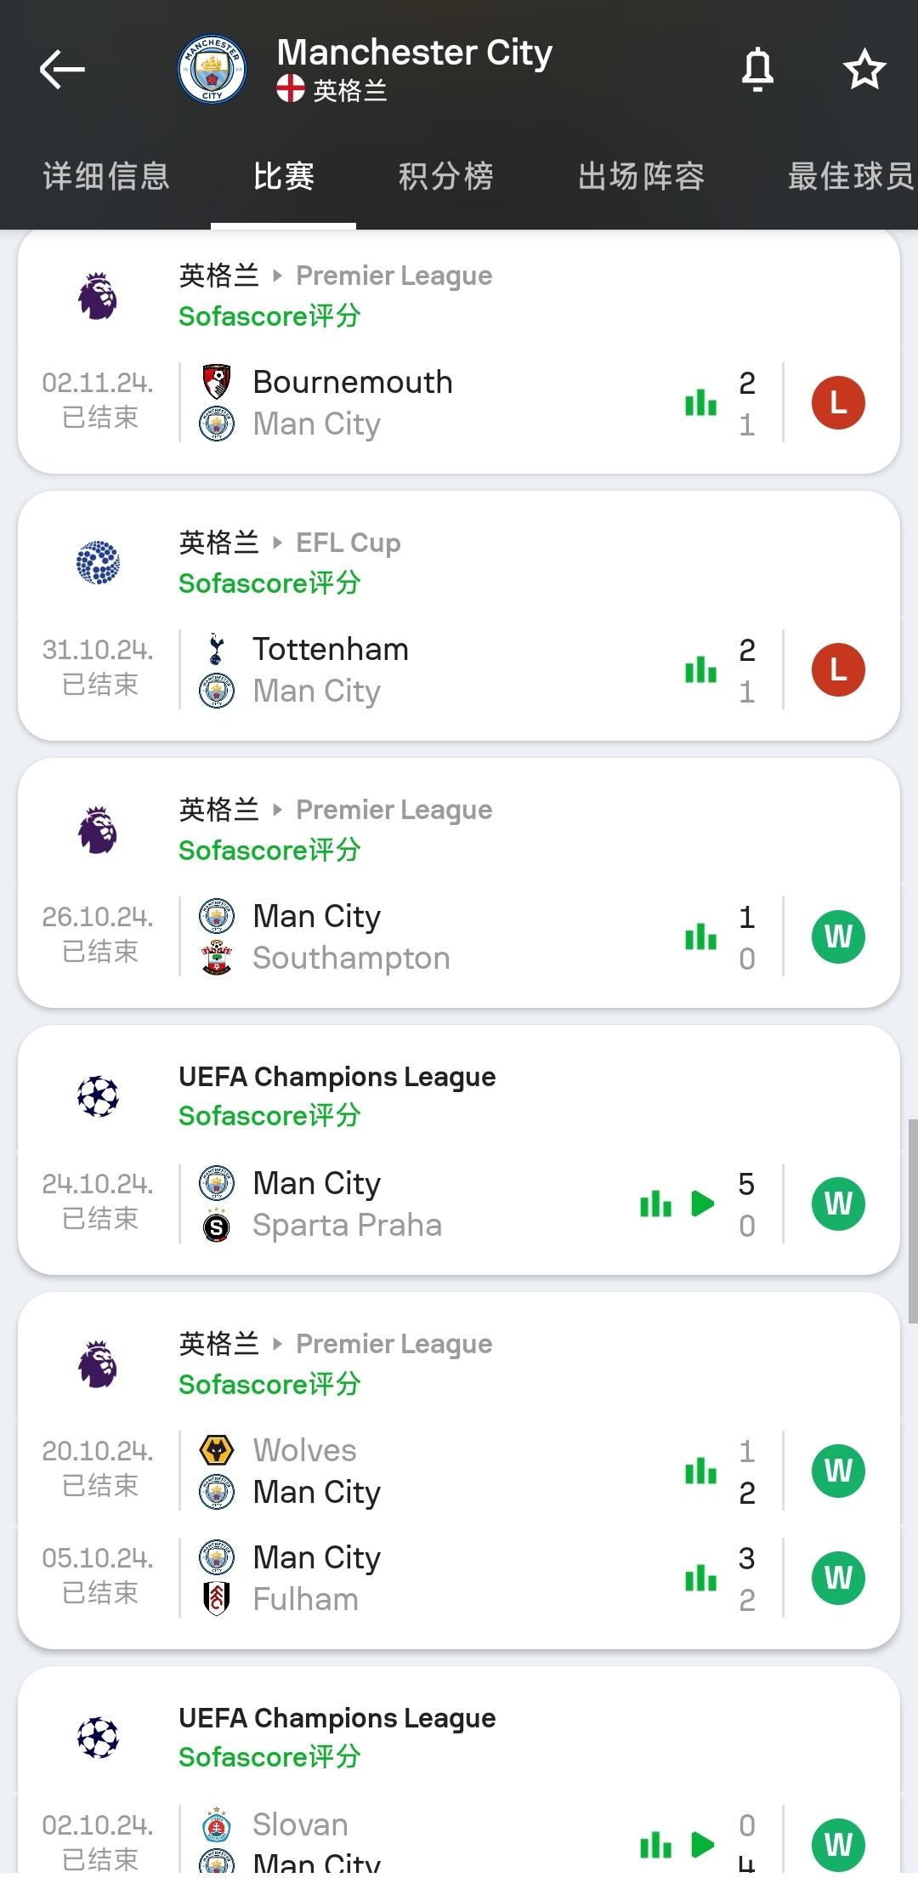
Task: Toggle the favorite star for Manchester City
Action: point(864,70)
